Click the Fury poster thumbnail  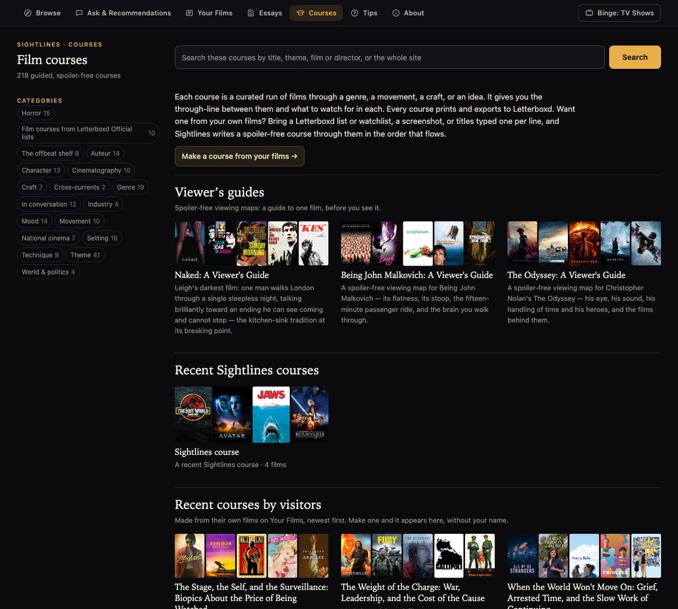coord(387,556)
